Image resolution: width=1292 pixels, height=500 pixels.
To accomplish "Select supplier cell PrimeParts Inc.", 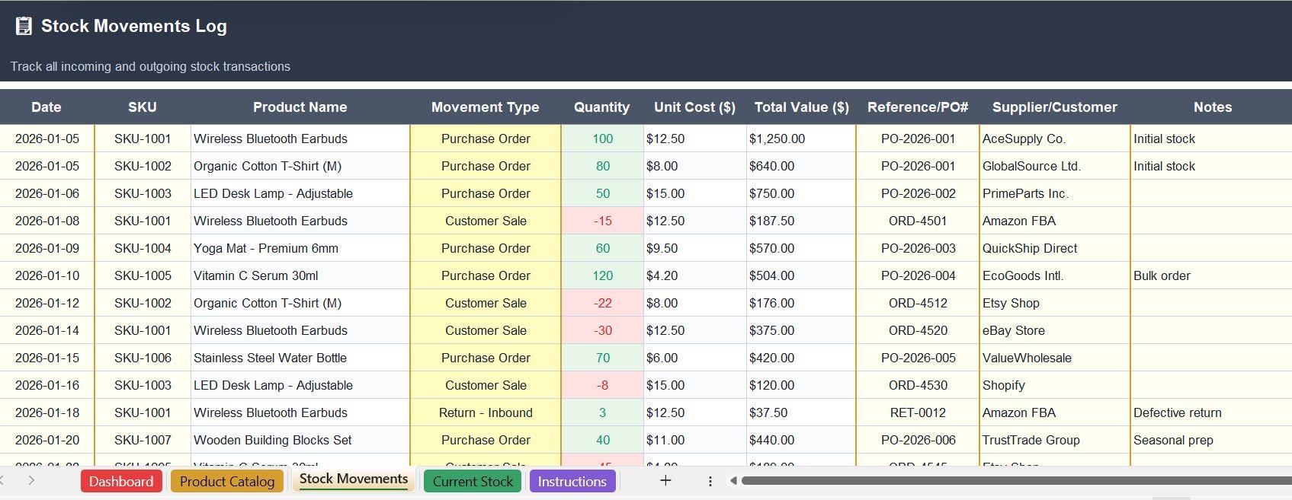I will point(1055,193).
